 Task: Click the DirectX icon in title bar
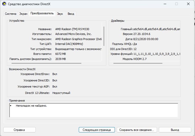point(4,4)
